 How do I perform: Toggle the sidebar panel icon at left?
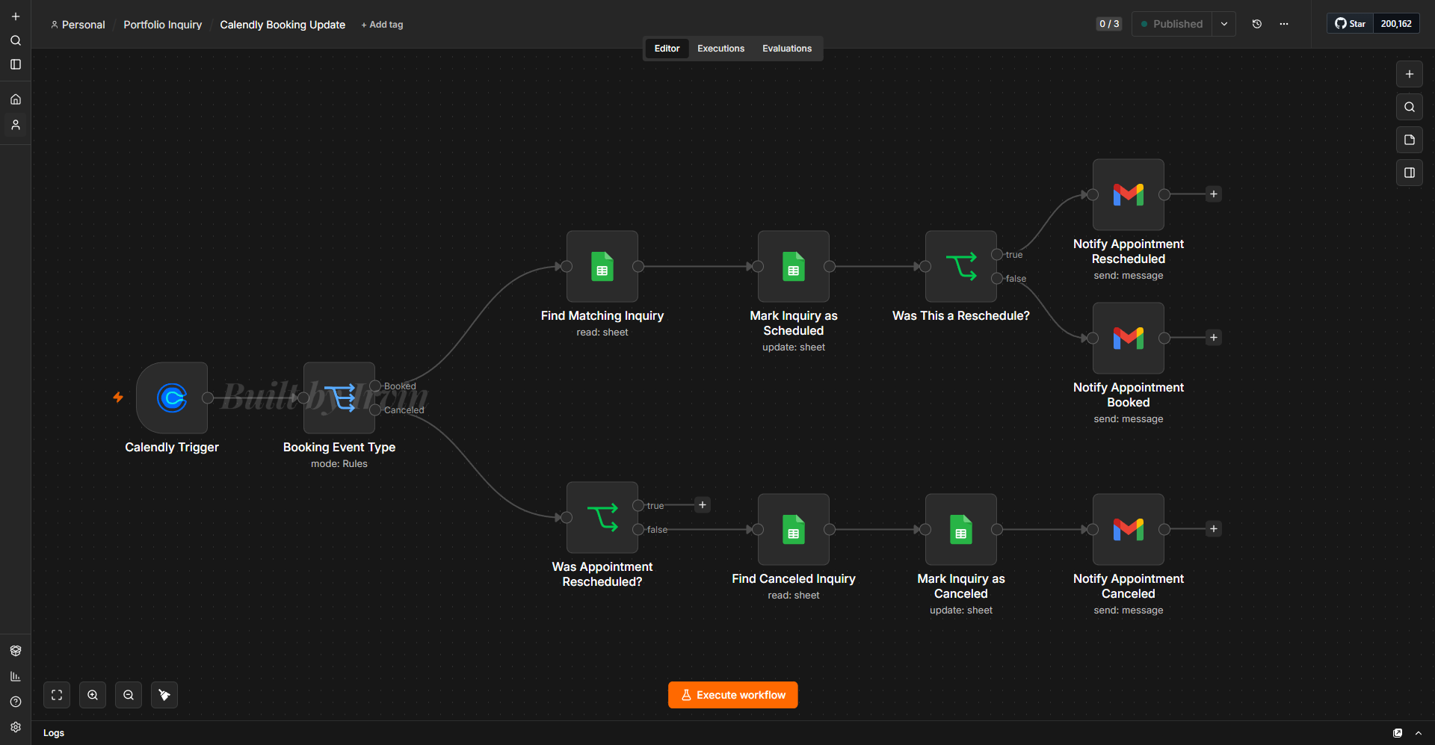coord(16,64)
